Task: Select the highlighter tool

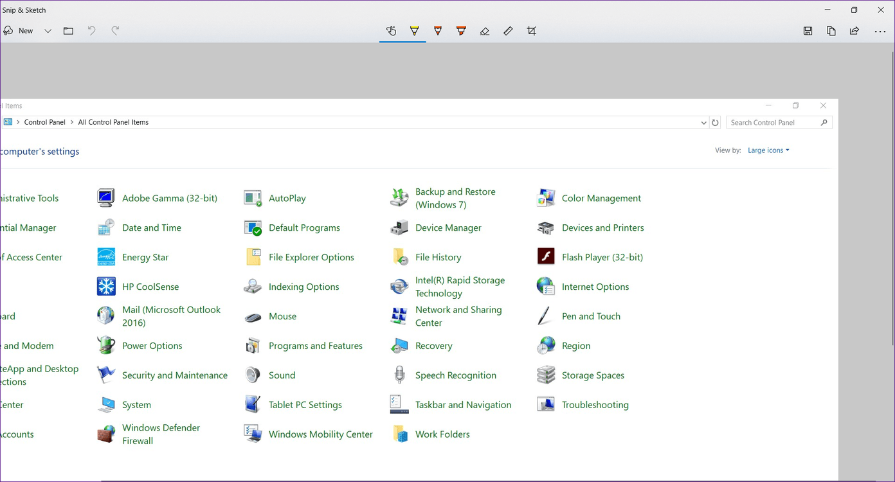Action: coord(461,31)
